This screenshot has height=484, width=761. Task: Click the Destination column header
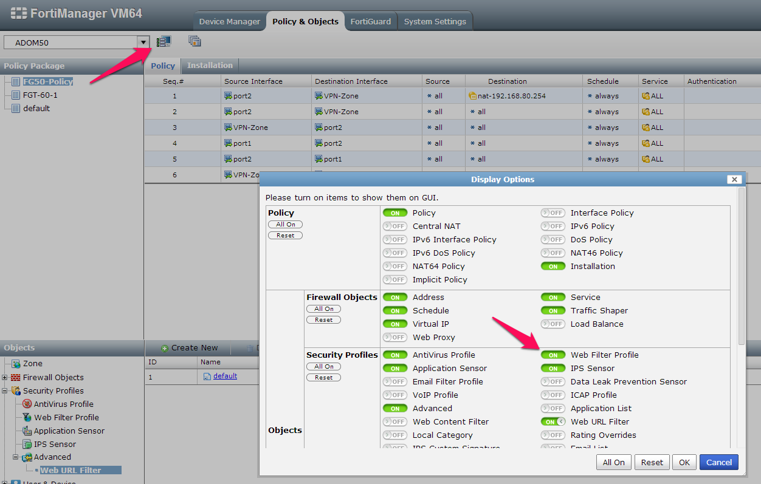pos(508,81)
